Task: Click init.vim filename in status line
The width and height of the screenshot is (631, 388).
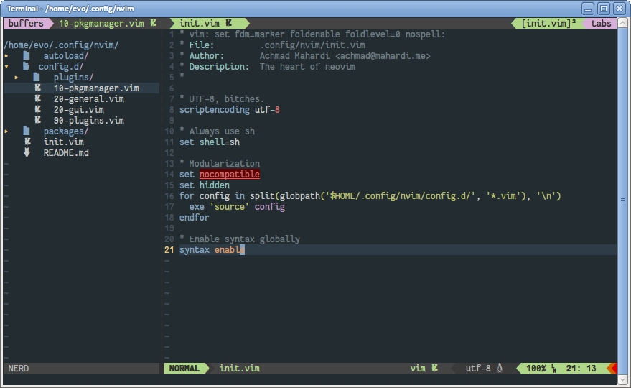Action: coord(240,369)
